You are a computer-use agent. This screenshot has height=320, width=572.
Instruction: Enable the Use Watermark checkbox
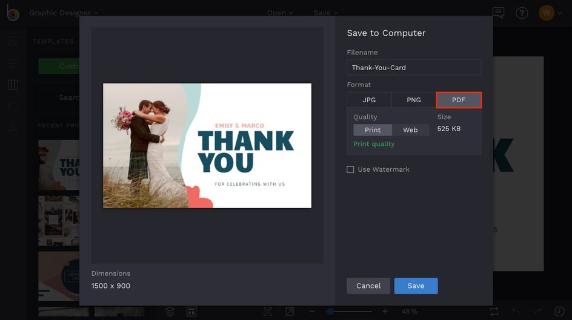(x=350, y=169)
